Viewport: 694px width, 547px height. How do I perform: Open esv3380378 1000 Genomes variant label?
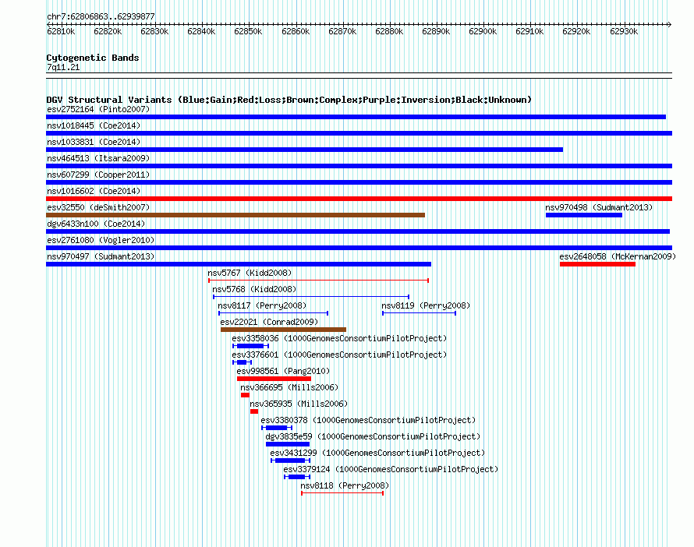tap(368, 420)
